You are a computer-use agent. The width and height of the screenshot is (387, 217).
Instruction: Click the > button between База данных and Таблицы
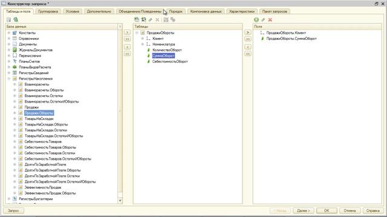point(127,32)
